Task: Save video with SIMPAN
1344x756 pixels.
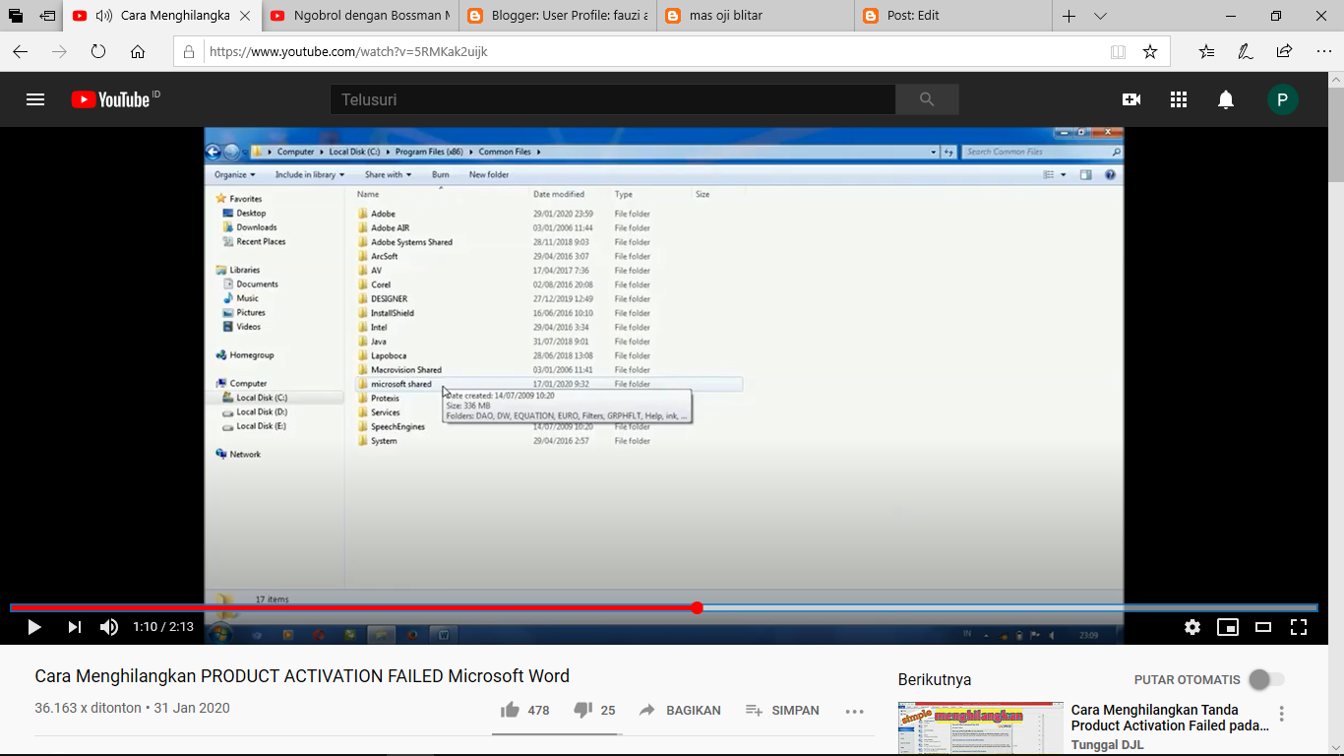Action: click(x=782, y=710)
